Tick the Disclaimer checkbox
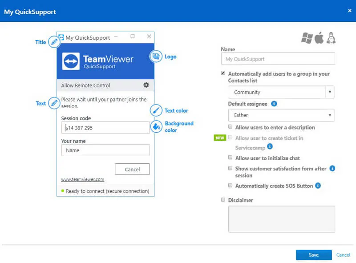Image resolution: width=356 pixels, height=263 pixels. click(223, 200)
